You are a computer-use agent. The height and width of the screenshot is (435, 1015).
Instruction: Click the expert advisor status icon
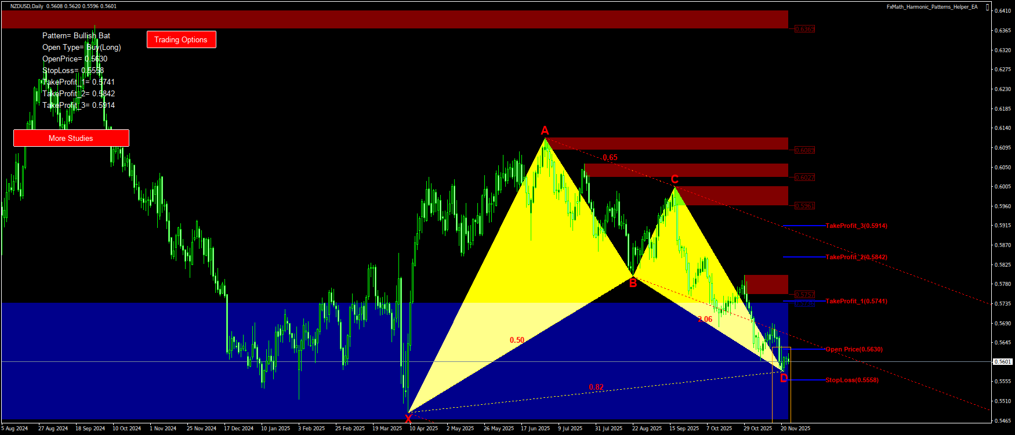click(988, 7)
